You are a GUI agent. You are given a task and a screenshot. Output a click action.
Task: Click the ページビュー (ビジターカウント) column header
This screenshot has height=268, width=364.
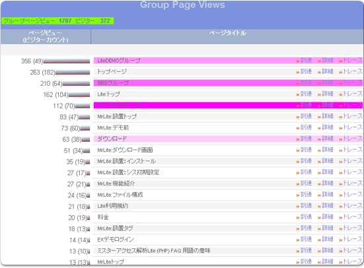pos(46,36)
